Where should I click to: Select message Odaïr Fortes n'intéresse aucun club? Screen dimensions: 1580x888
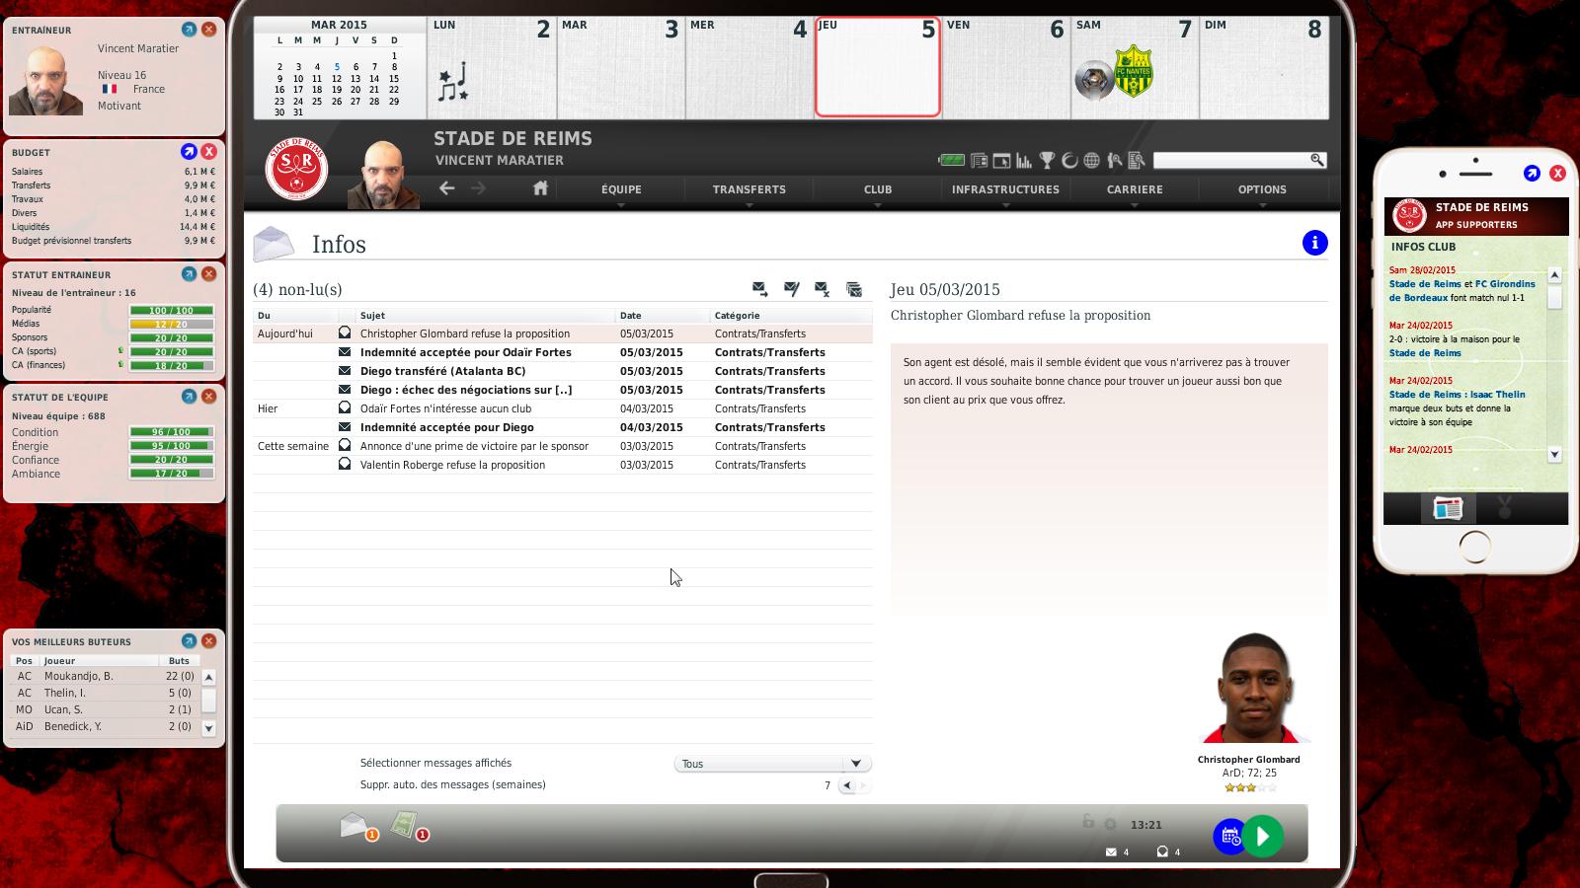pos(563,408)
